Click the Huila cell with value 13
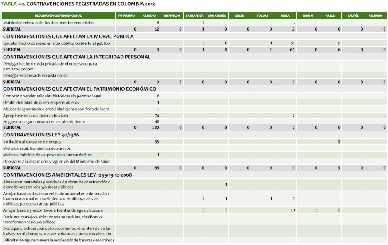Image resolution: width=388 pixels, height=245 pixels. coord(292,210)
